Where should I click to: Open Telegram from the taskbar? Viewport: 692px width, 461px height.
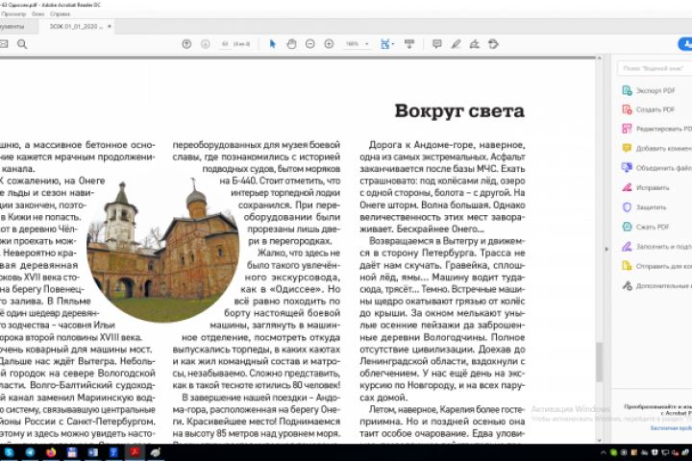30,452
